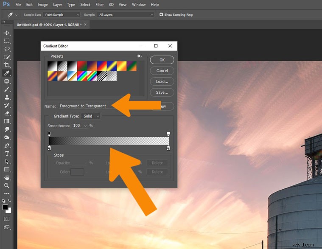Open the Presets gear menu

pos(139,56)
